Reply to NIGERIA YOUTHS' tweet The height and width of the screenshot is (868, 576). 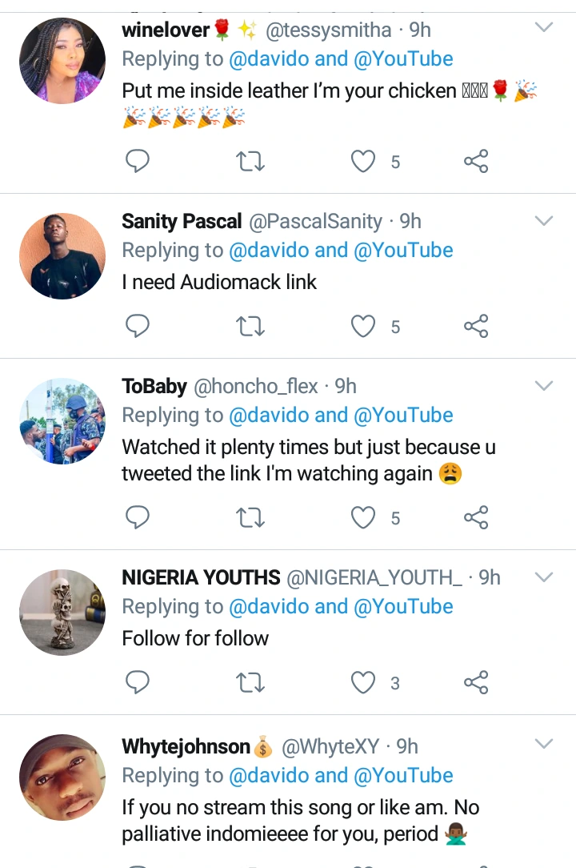pos(138,683)
